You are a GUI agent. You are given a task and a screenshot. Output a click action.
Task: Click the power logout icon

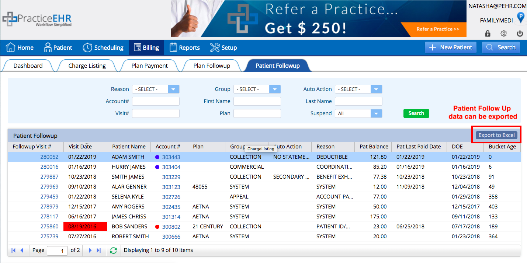point(520,34)
